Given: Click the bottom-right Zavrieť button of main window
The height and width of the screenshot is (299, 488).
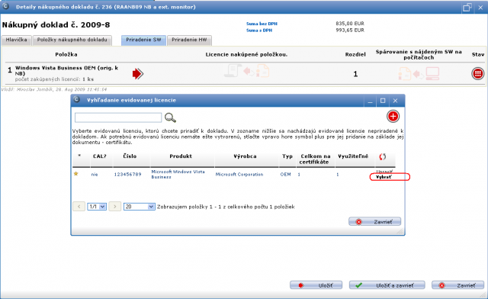Looking at the screenshot, I should (x=457, y=285).
